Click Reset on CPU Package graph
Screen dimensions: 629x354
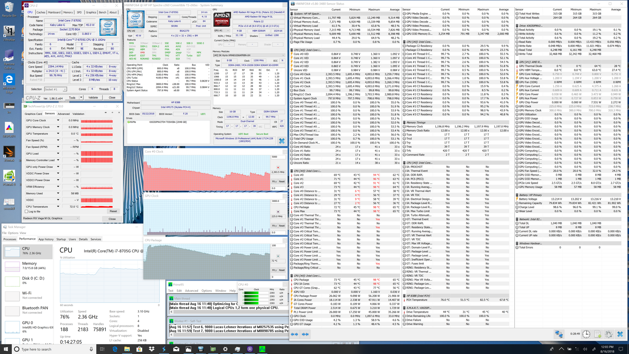tap(282, 270)
